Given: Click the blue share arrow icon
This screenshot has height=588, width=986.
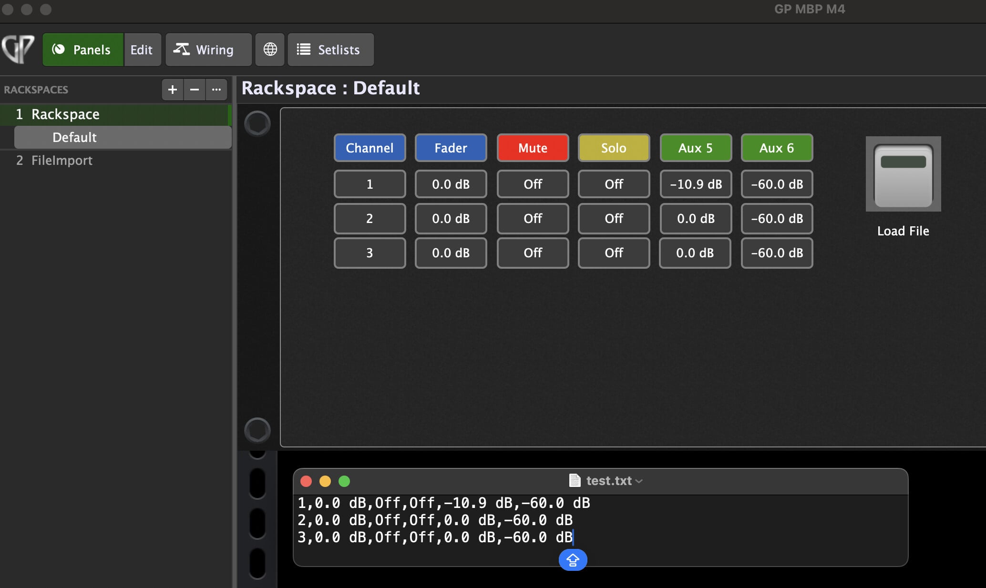Looking at the screenshot, I should pos(573,560).
